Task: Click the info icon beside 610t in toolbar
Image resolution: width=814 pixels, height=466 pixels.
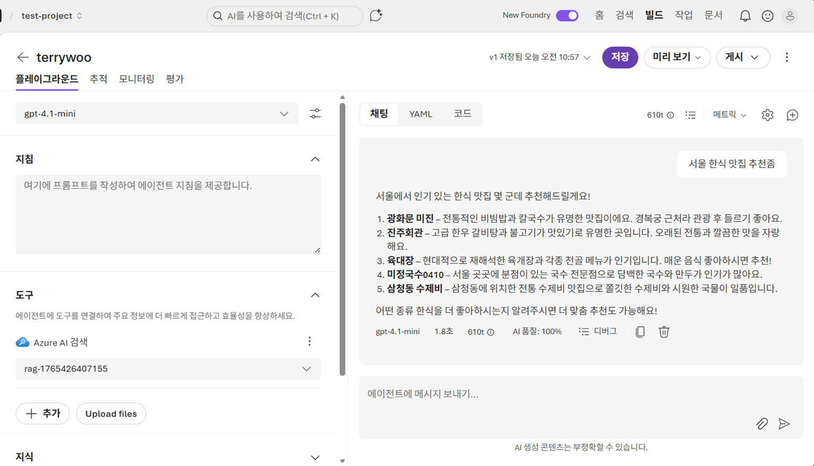Action: [671, 115]
